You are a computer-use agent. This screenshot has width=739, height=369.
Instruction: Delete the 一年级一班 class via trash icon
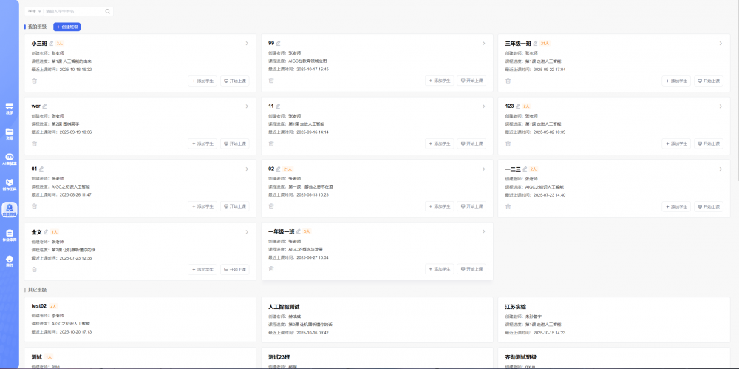tap(271, 268)
